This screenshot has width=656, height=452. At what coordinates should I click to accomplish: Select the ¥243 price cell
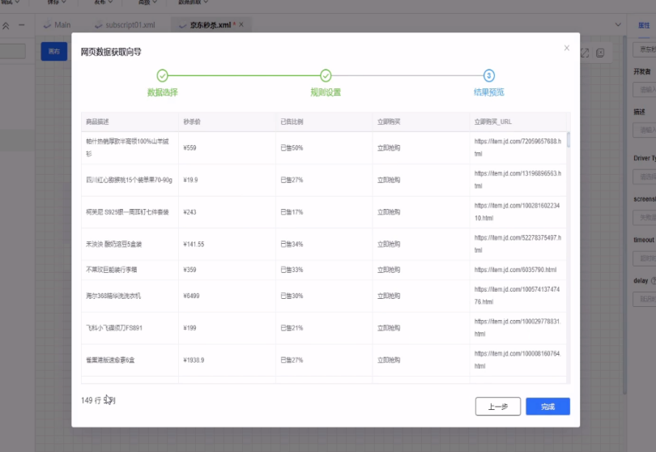pyautogui.click(x=227, y=212)
